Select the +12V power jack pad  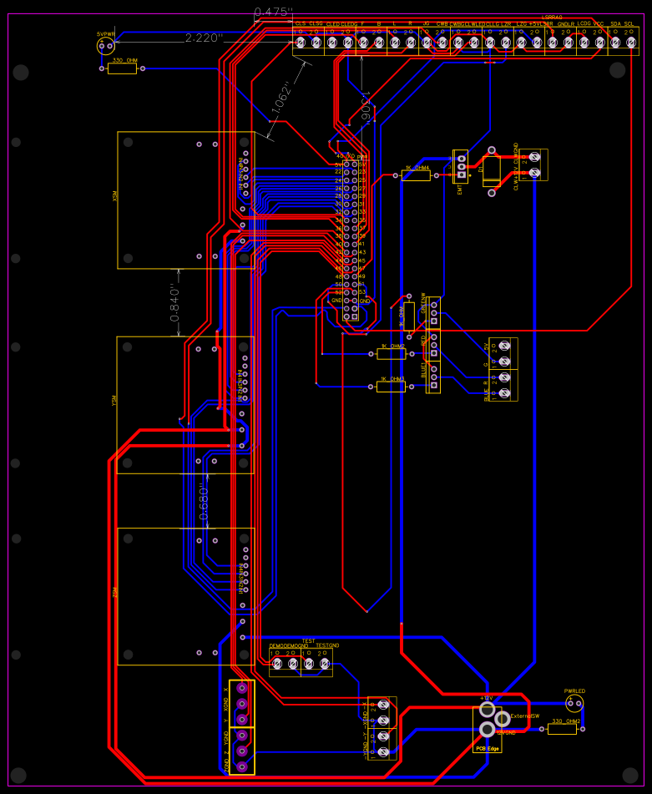point(487,710)
